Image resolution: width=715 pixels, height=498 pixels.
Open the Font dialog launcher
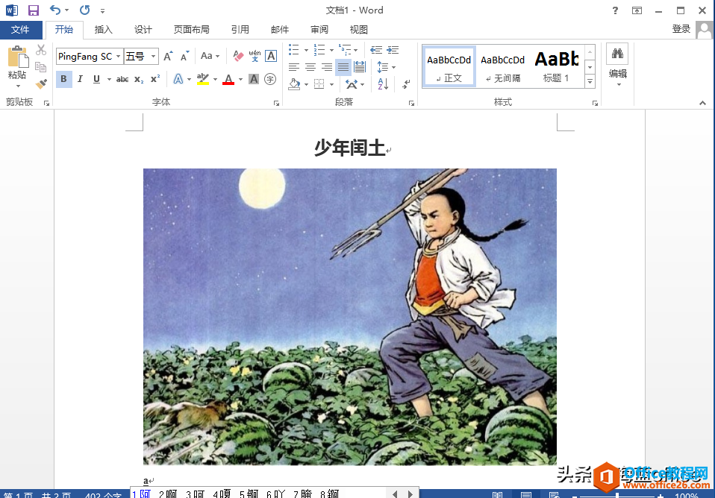tap(276, 104)
